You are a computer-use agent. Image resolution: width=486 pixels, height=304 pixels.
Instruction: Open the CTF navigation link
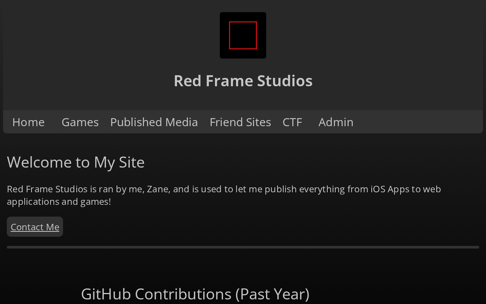click(x=292, y=122)
